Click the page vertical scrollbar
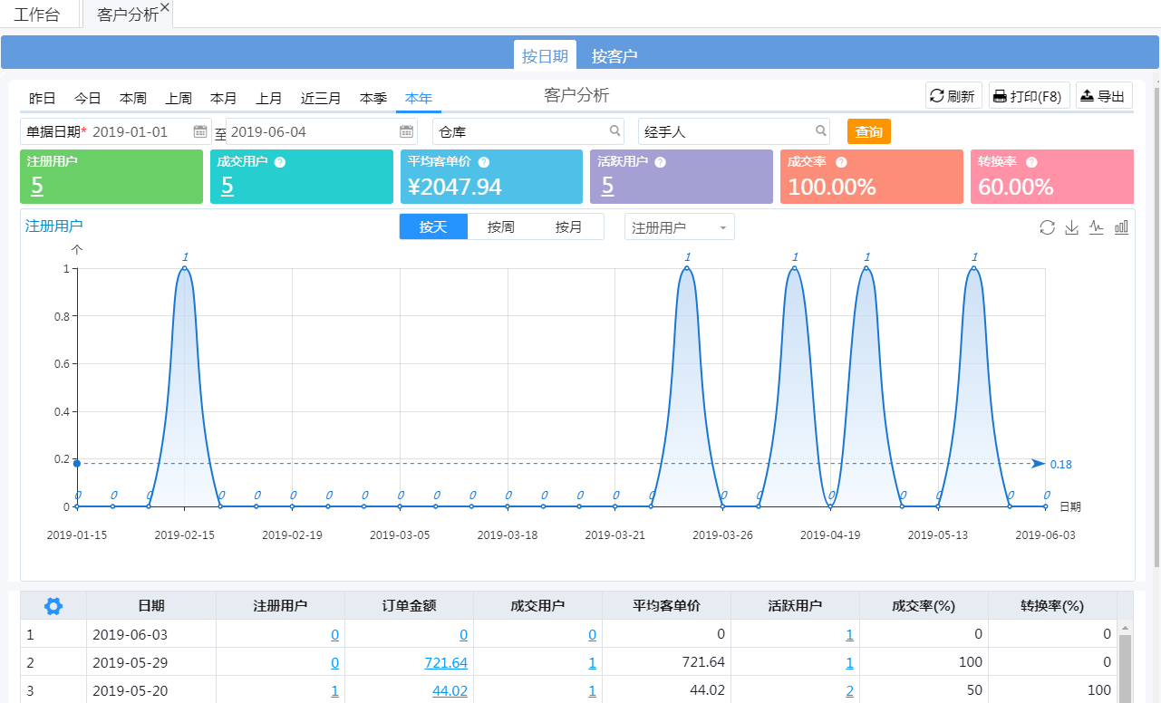The width and height of the screenshot is (1161, 703). pyautogui.click(x=1156, y=326)
